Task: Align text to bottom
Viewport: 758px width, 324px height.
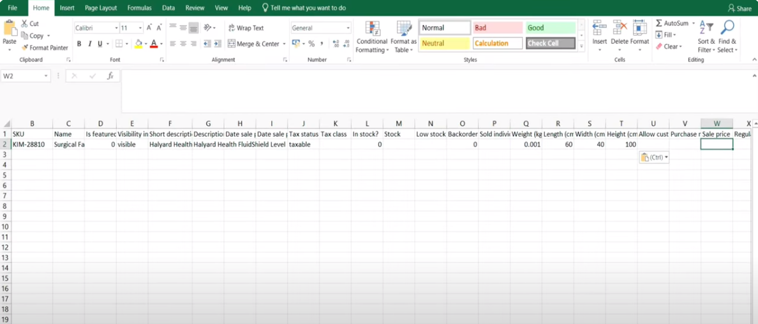Action: (193, 27)
